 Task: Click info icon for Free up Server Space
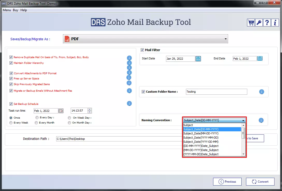(x=129, y=78)
